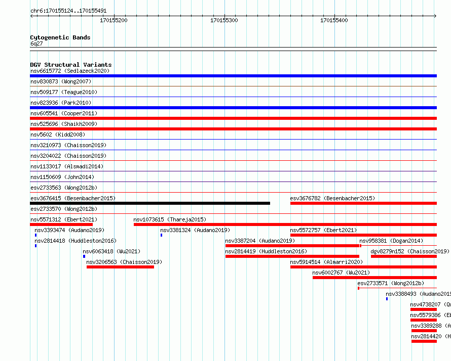
Task: Click the right arrow on the ruler
Action: click(x=435, y=16)
